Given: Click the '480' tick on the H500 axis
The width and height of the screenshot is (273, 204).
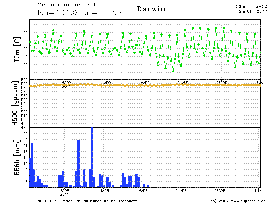Looking at the screenshot, I should click(24, 128).
